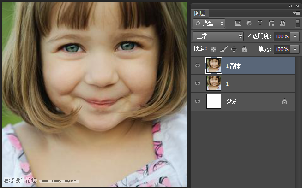
Task: Switch to the 图层 tab
Action: pos(200,13)
